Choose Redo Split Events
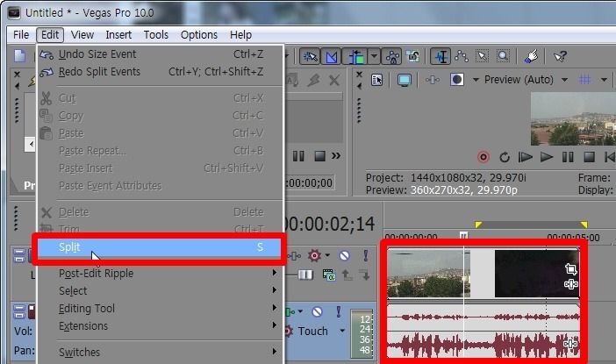 160,72
